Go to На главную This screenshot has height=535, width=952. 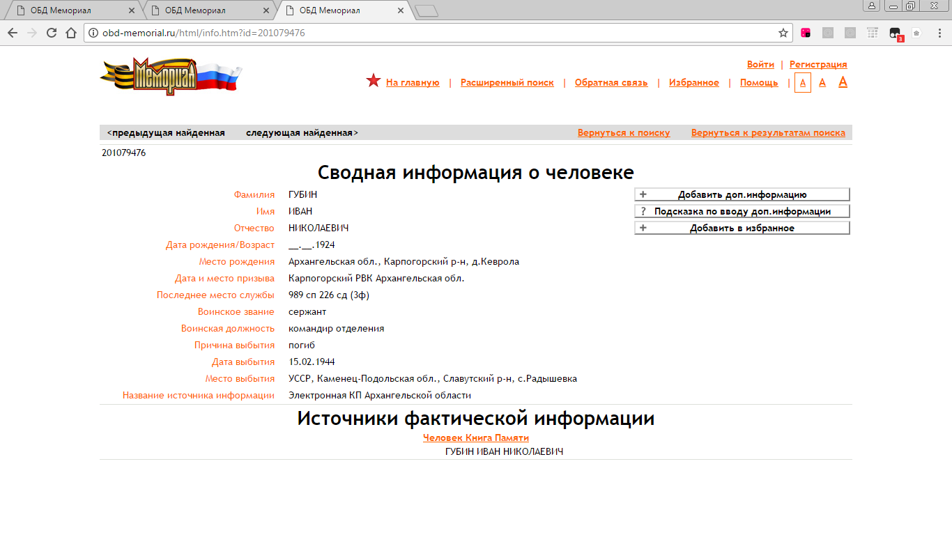coord(413,82)
